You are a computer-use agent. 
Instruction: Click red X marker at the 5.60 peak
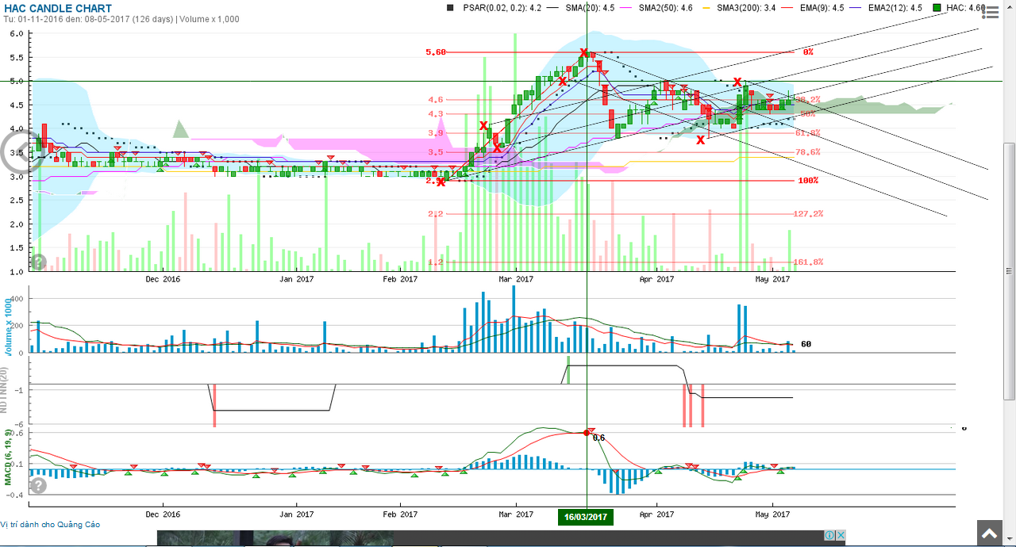click(583, 52)
